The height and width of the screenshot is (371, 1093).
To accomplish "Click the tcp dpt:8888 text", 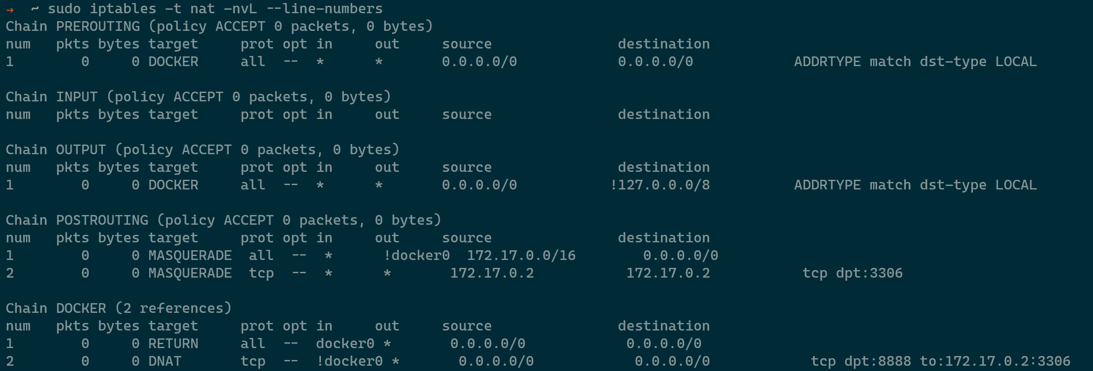I will point(861,361).
